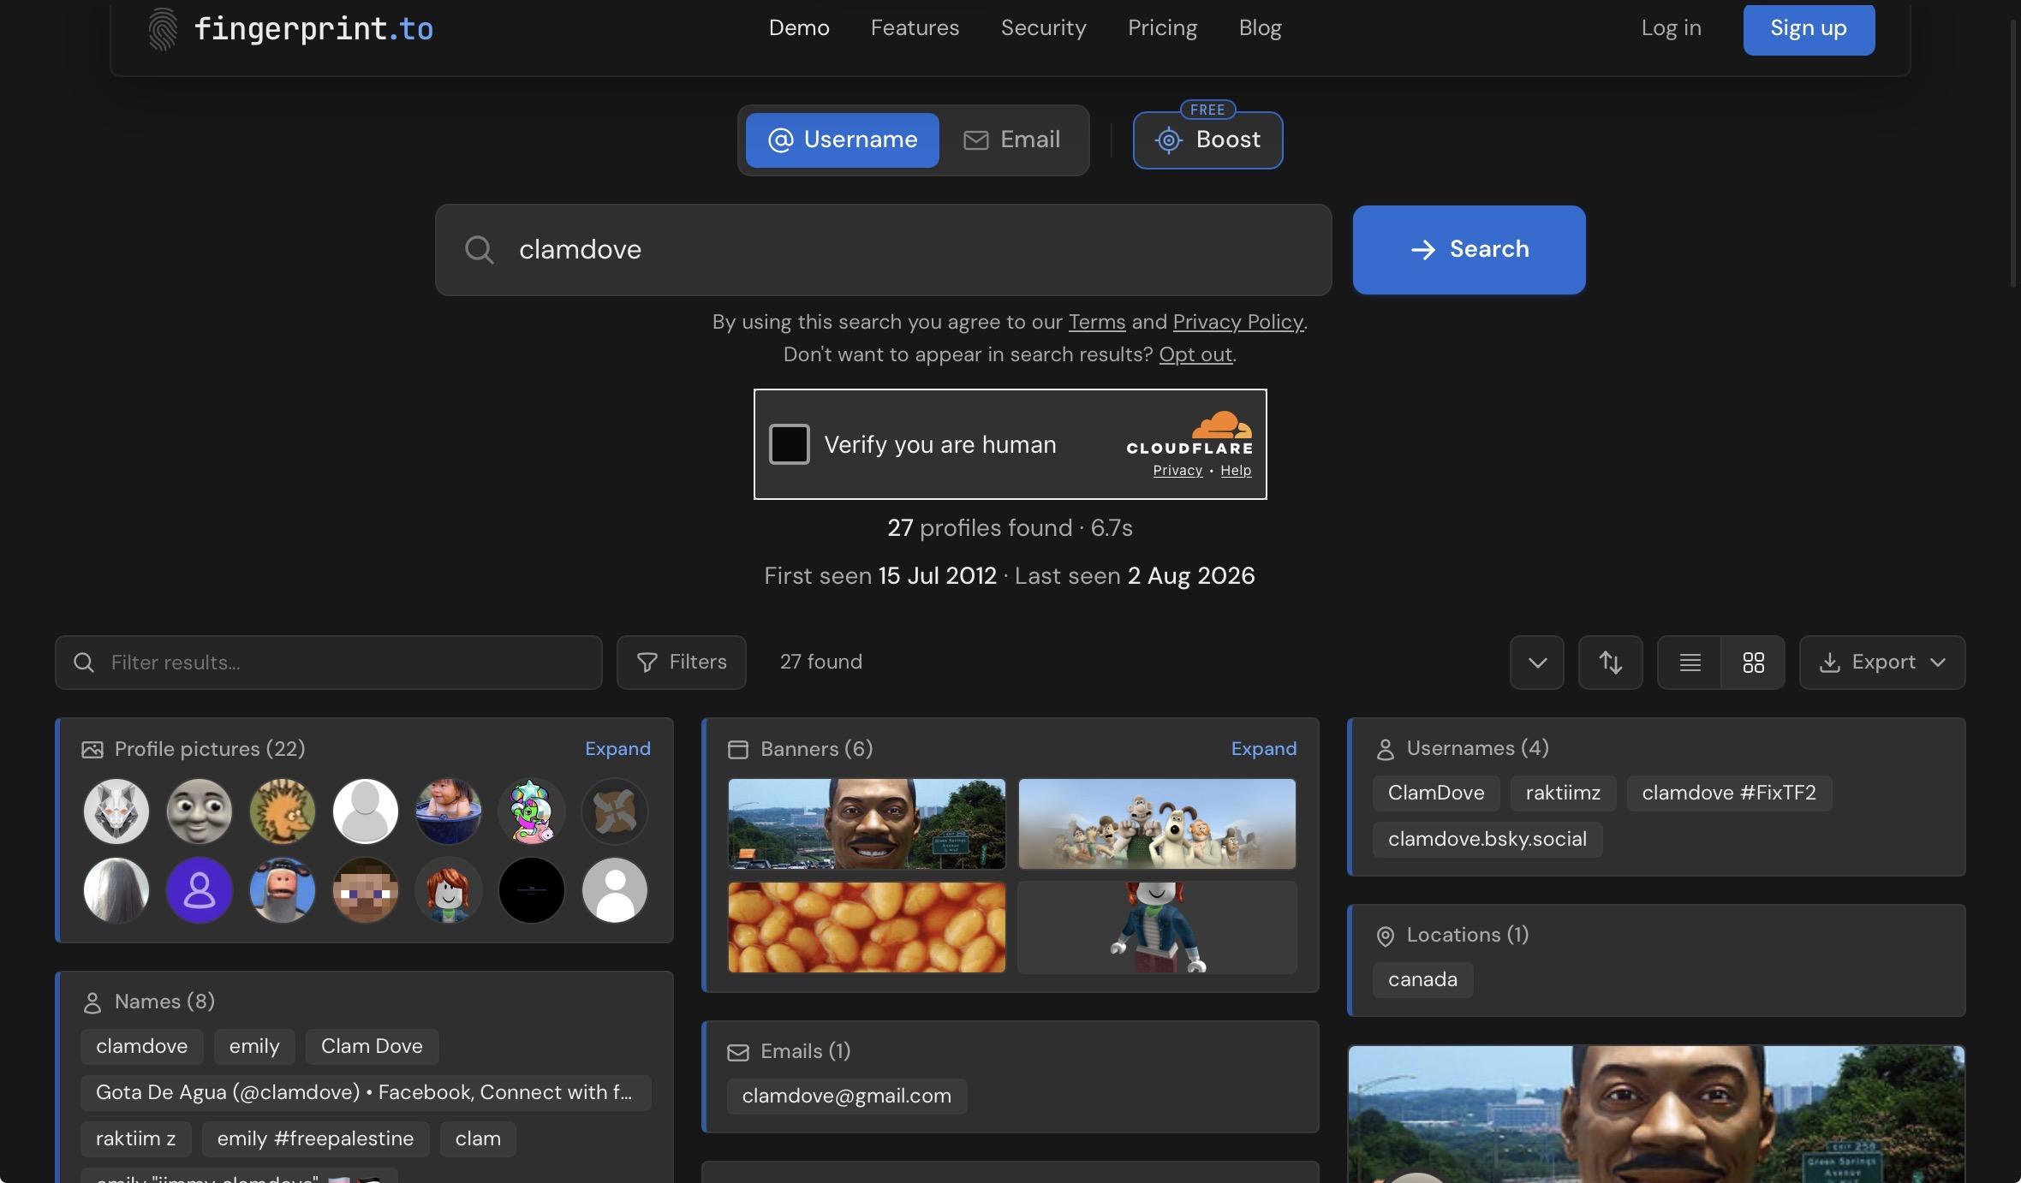Check the Verify you are human box
Viewport: 2021px width, 1183px height.
[x=789, y=443]
